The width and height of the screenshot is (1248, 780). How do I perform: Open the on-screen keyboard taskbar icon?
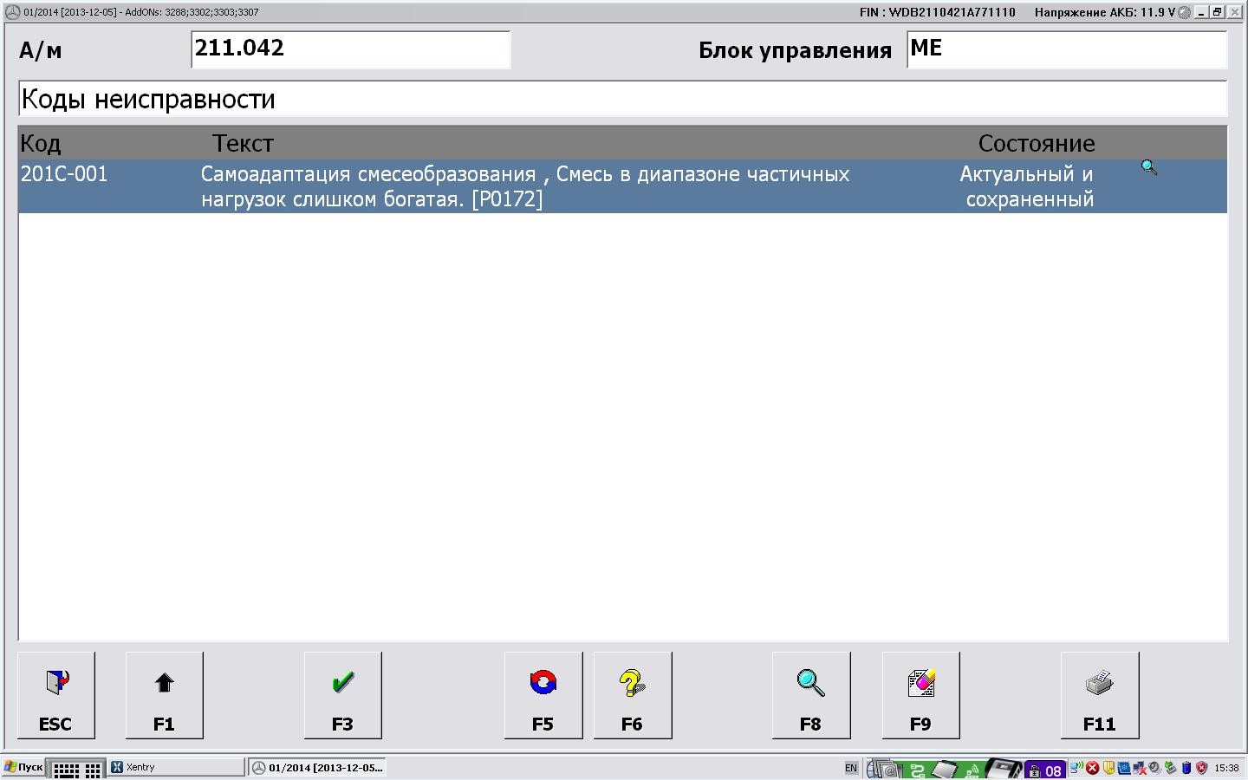(76, 768)
